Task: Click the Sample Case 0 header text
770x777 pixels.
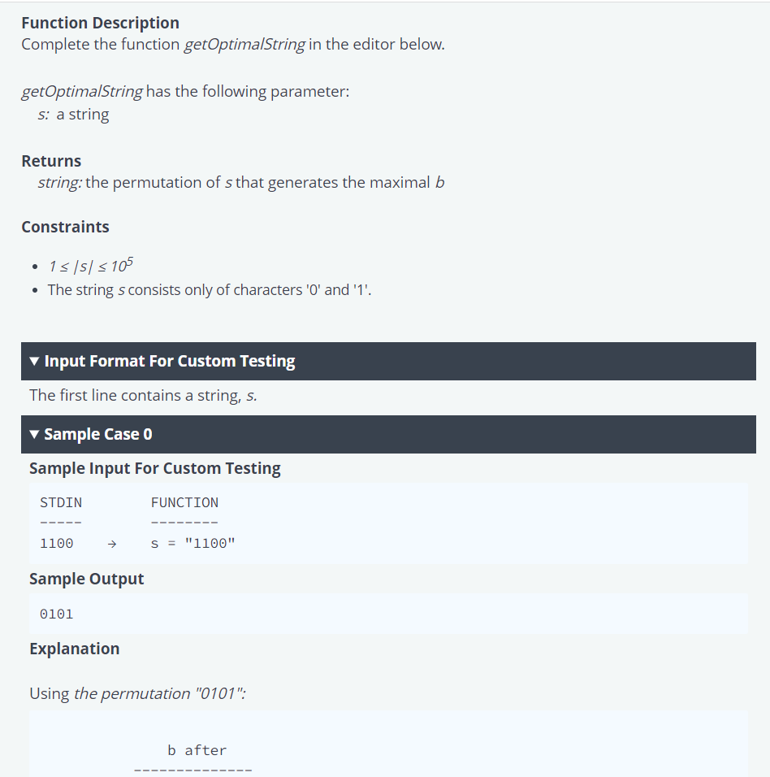Action: pos(98,435)
